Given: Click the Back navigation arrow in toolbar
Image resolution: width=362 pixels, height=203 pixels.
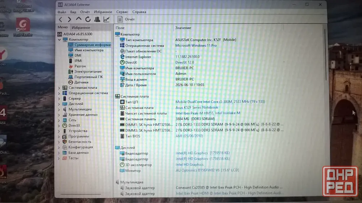Looking at the screenshot, I should pyautogui.click(x=60, y=20).
